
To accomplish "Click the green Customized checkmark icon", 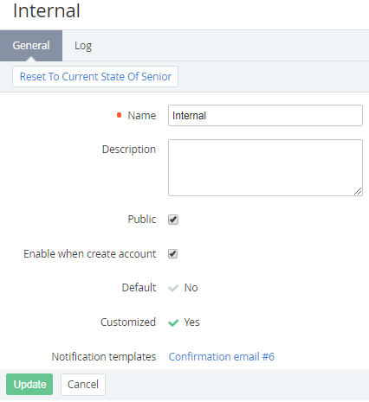I will coord(173,322).
